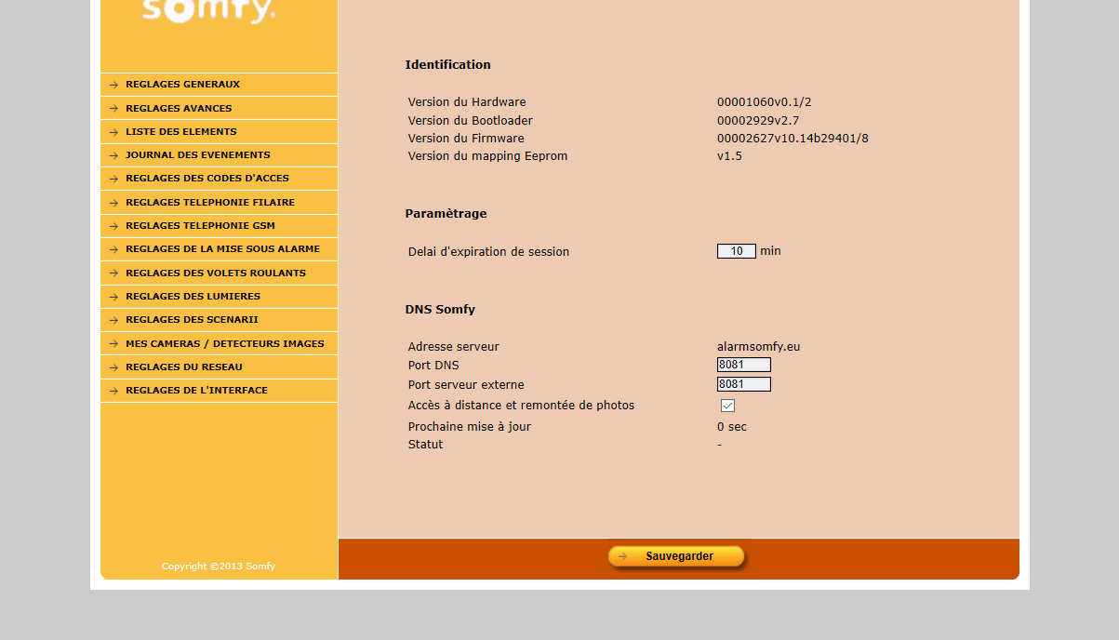Open REGLAGES DES SCENARII

pyautogui.click(x=219, y=320)
